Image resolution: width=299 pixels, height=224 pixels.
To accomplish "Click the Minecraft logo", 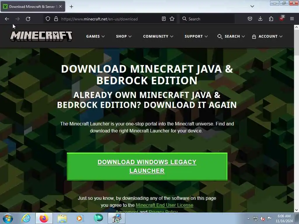I will click(x=41, y=36).
